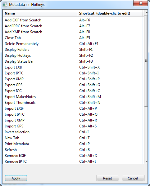Select the Print Metadata row

(x=72, y=144)
